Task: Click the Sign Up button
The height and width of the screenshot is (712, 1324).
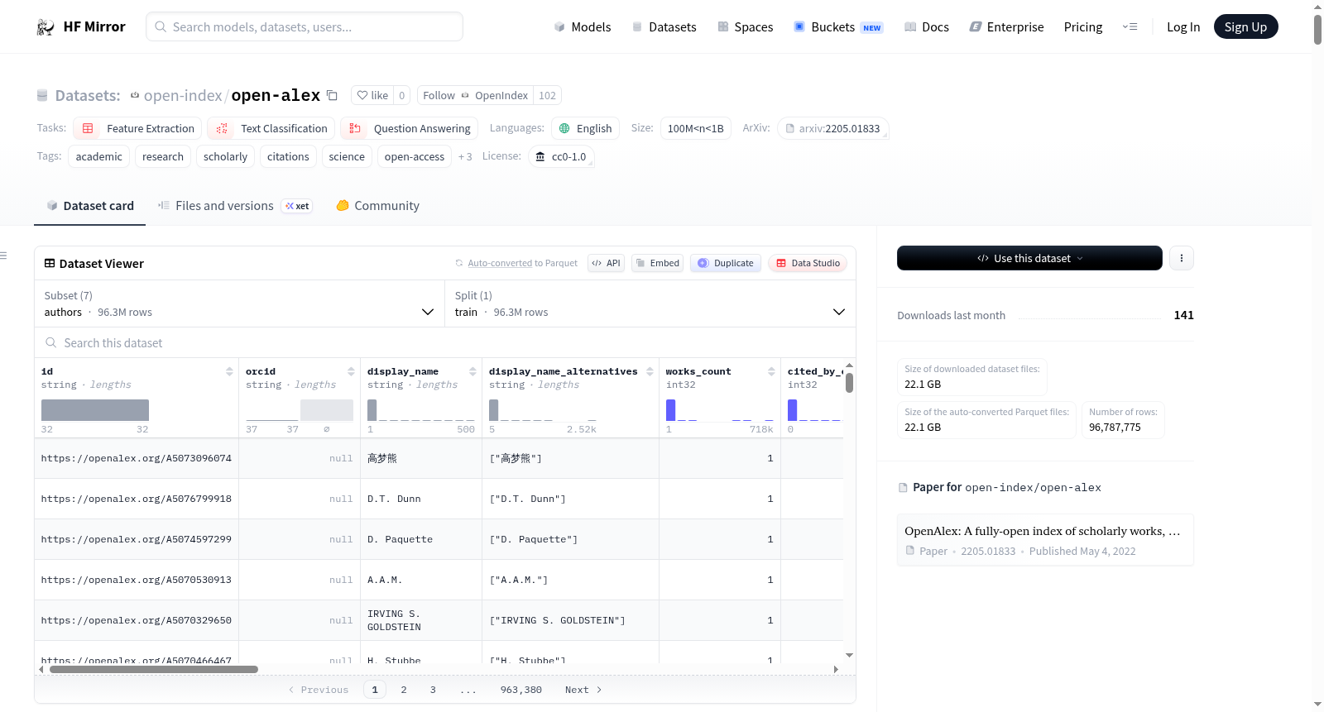Action: 1245,26
